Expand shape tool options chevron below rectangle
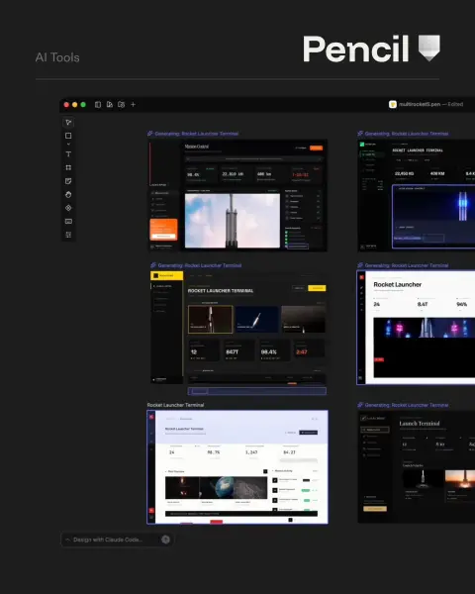Screen dimensions: 475x594 [68, 145]
